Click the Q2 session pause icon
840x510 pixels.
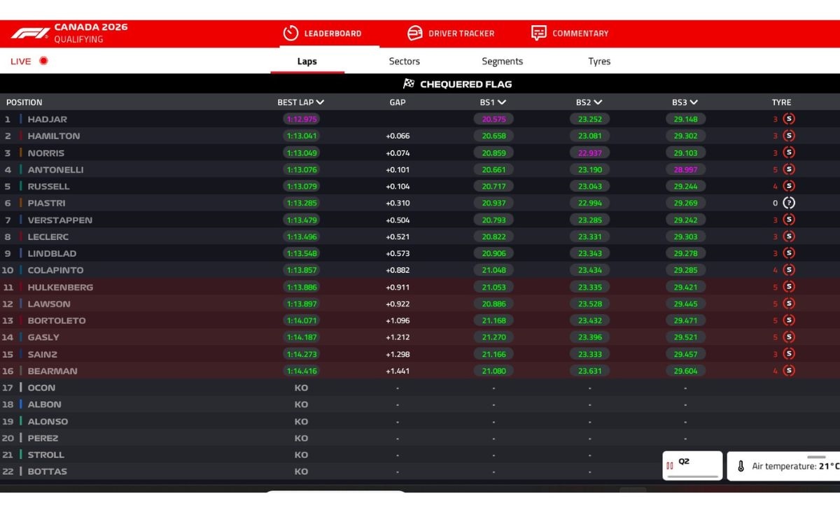click(670, 465)
